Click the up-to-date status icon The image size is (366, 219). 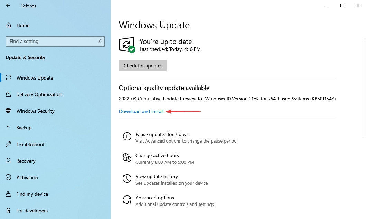pos(127,45)
